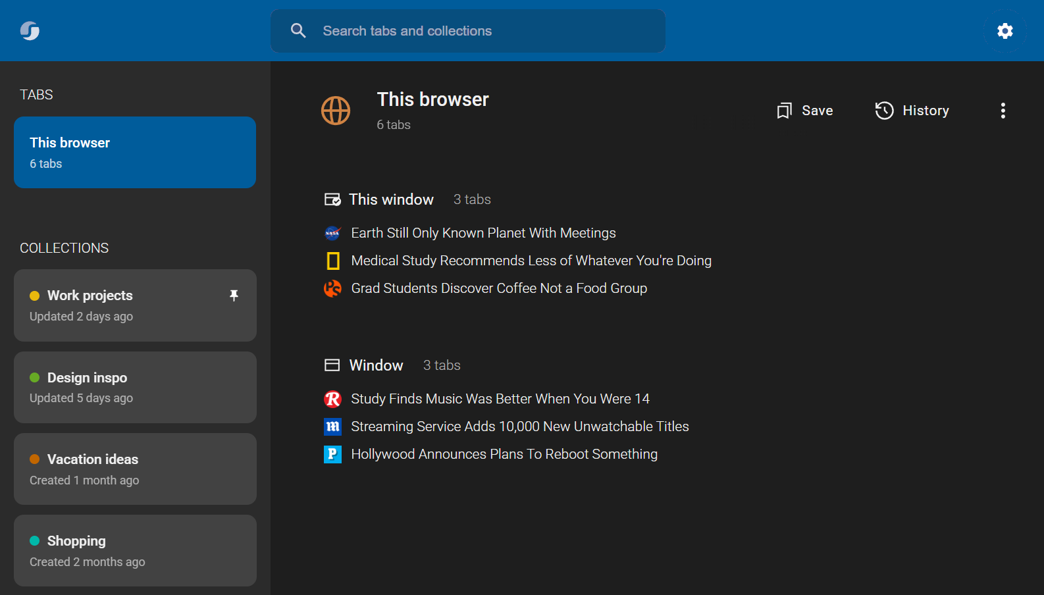Unpin Work projects via the pin icon
1044x595 pixels.
tap(234, 296)
